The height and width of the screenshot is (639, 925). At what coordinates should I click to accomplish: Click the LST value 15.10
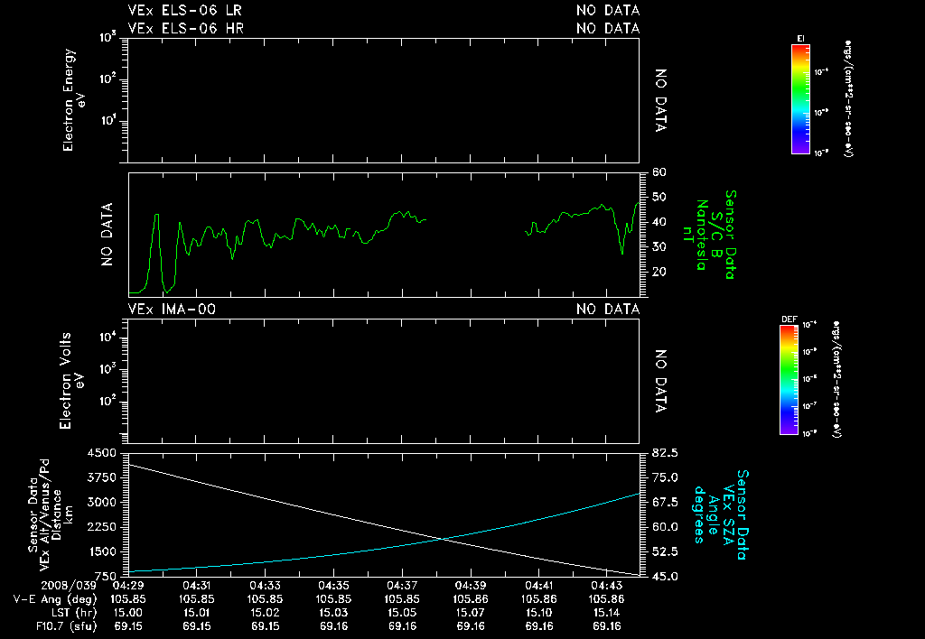pyautogui.click(x=538, y=613)
